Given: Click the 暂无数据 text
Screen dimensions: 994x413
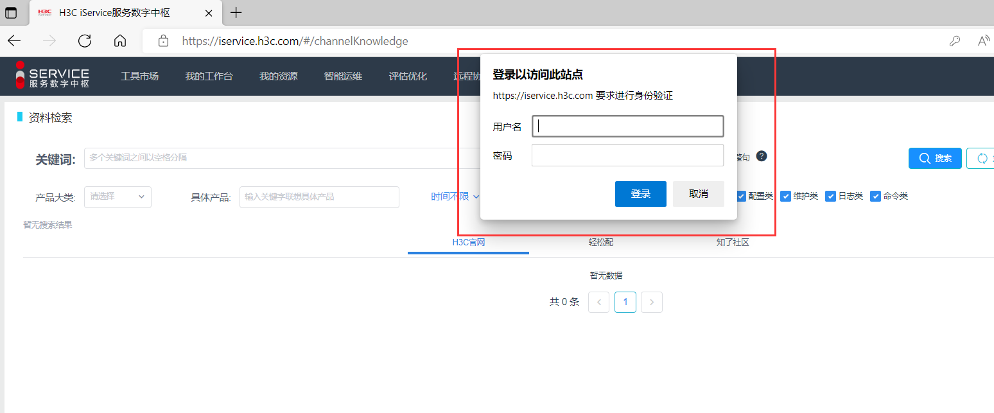Looking at the screenshot, I should 606,276.
